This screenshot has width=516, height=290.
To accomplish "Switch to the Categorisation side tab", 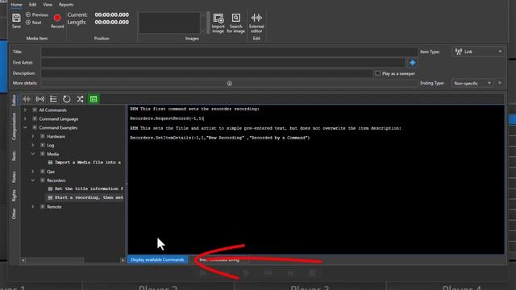I will click(x=14, y=126).
